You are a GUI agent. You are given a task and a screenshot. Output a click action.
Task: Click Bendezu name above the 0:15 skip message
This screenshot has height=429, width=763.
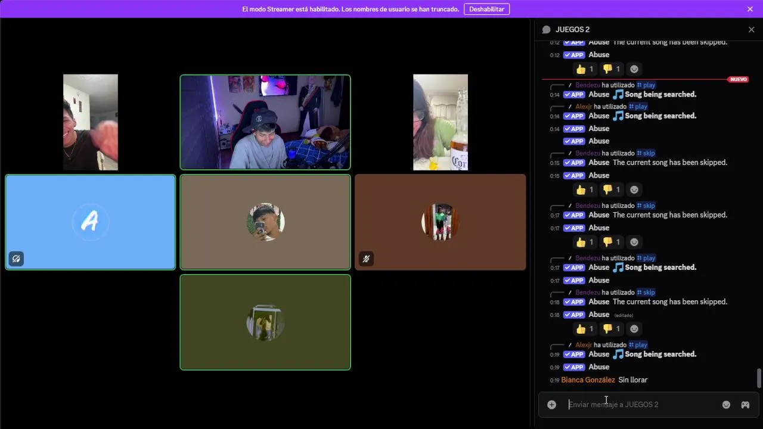[x=588, y=153]
